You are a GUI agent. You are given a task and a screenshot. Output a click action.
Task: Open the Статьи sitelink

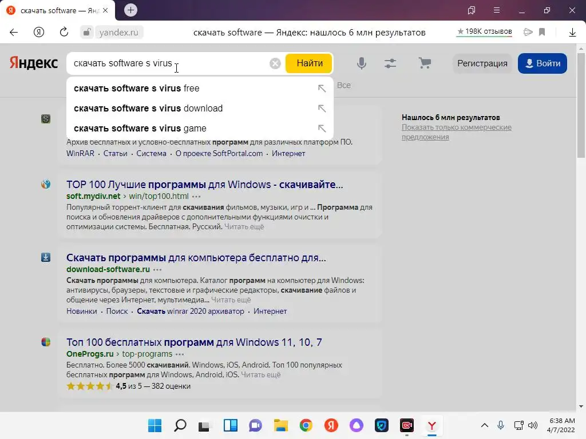coord(115,153)
